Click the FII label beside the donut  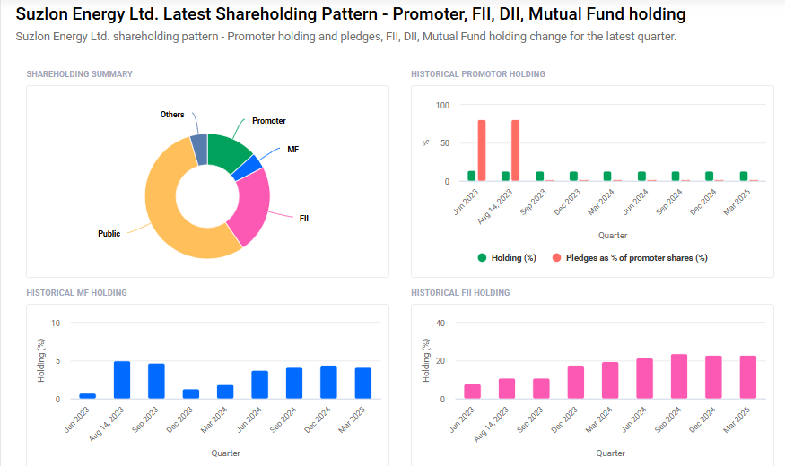(x=304, y=219)
